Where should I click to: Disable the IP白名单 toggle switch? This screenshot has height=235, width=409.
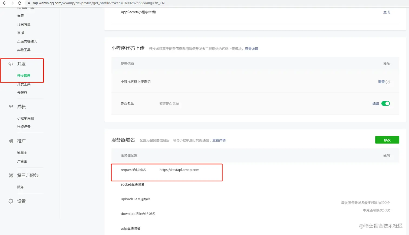coord(386,103)
